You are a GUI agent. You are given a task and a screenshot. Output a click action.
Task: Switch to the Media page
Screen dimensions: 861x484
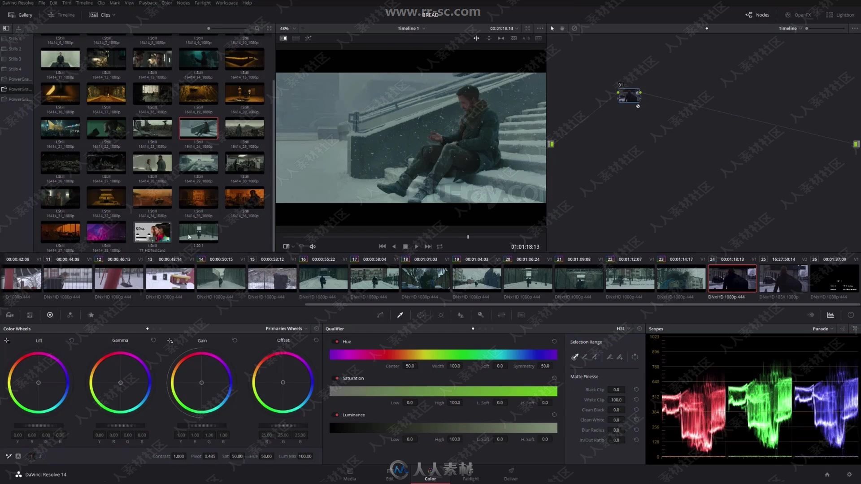click(349, 475)
